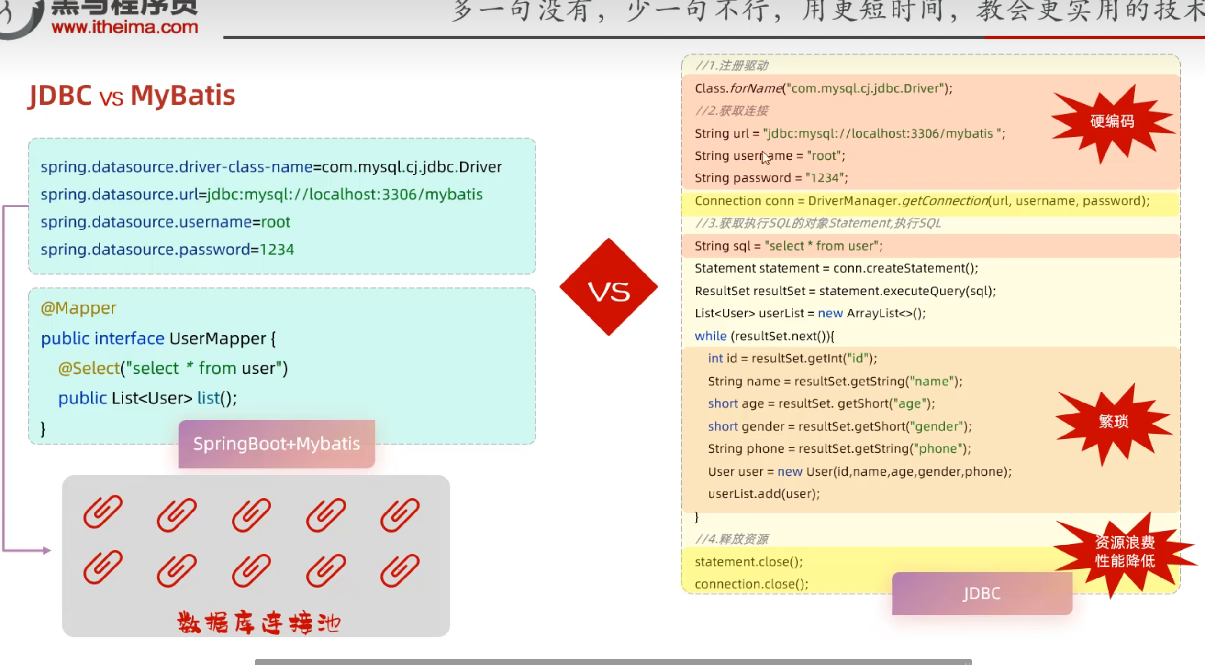The image size is (1205, 665).
Task: Click the 数据库连接池 caption text
Action: 258,623
